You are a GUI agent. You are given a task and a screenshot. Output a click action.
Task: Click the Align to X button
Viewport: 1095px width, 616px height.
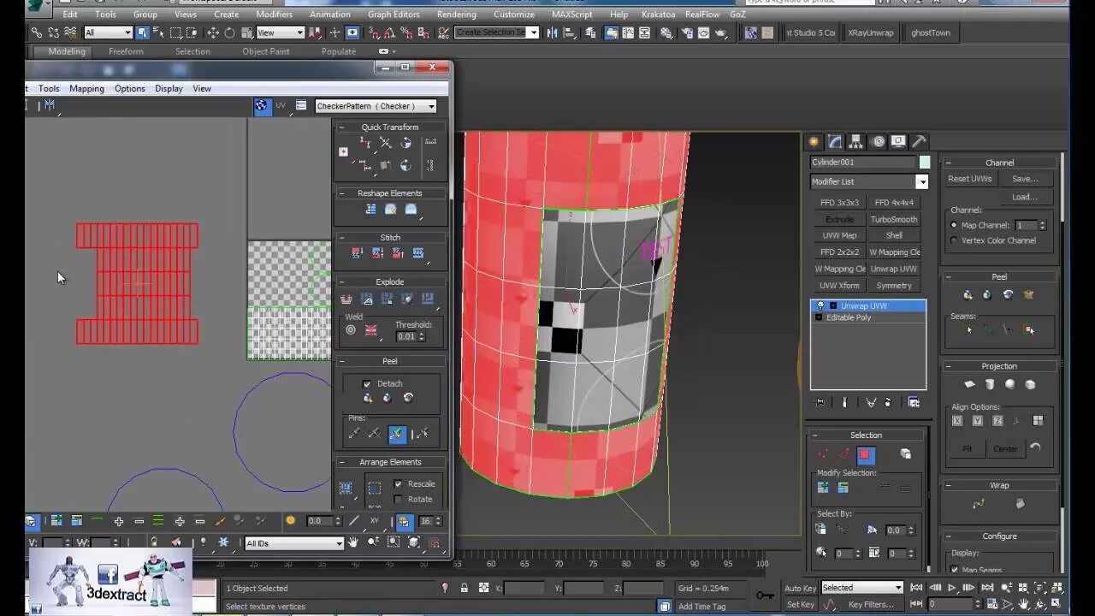click(x=957, y=421)
